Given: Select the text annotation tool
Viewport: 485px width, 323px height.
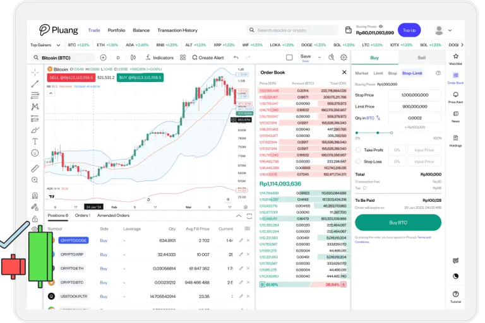Looking at the screenshot, I should 35,141.
